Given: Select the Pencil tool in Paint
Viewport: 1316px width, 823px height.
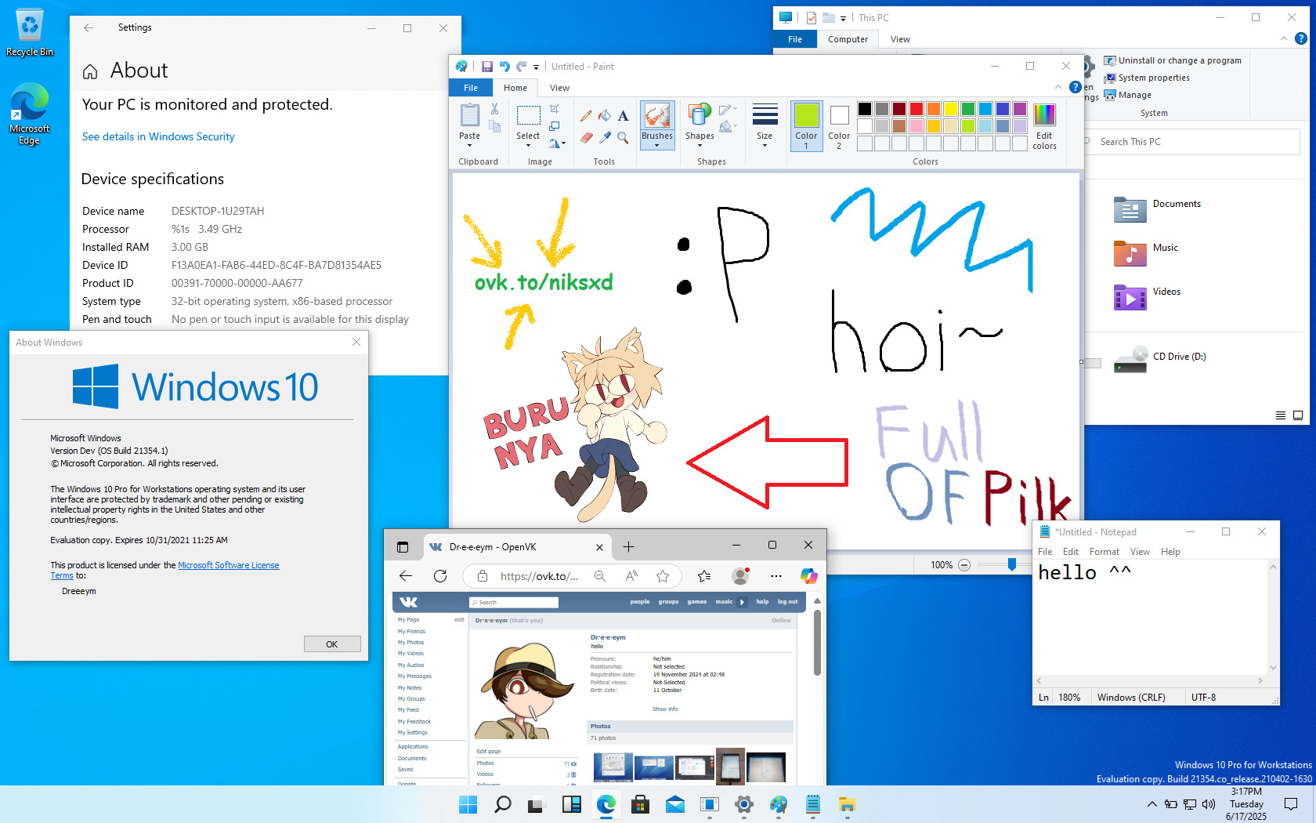Looking at the screenshot, I should pyautogui.click(x=586, y=116).
